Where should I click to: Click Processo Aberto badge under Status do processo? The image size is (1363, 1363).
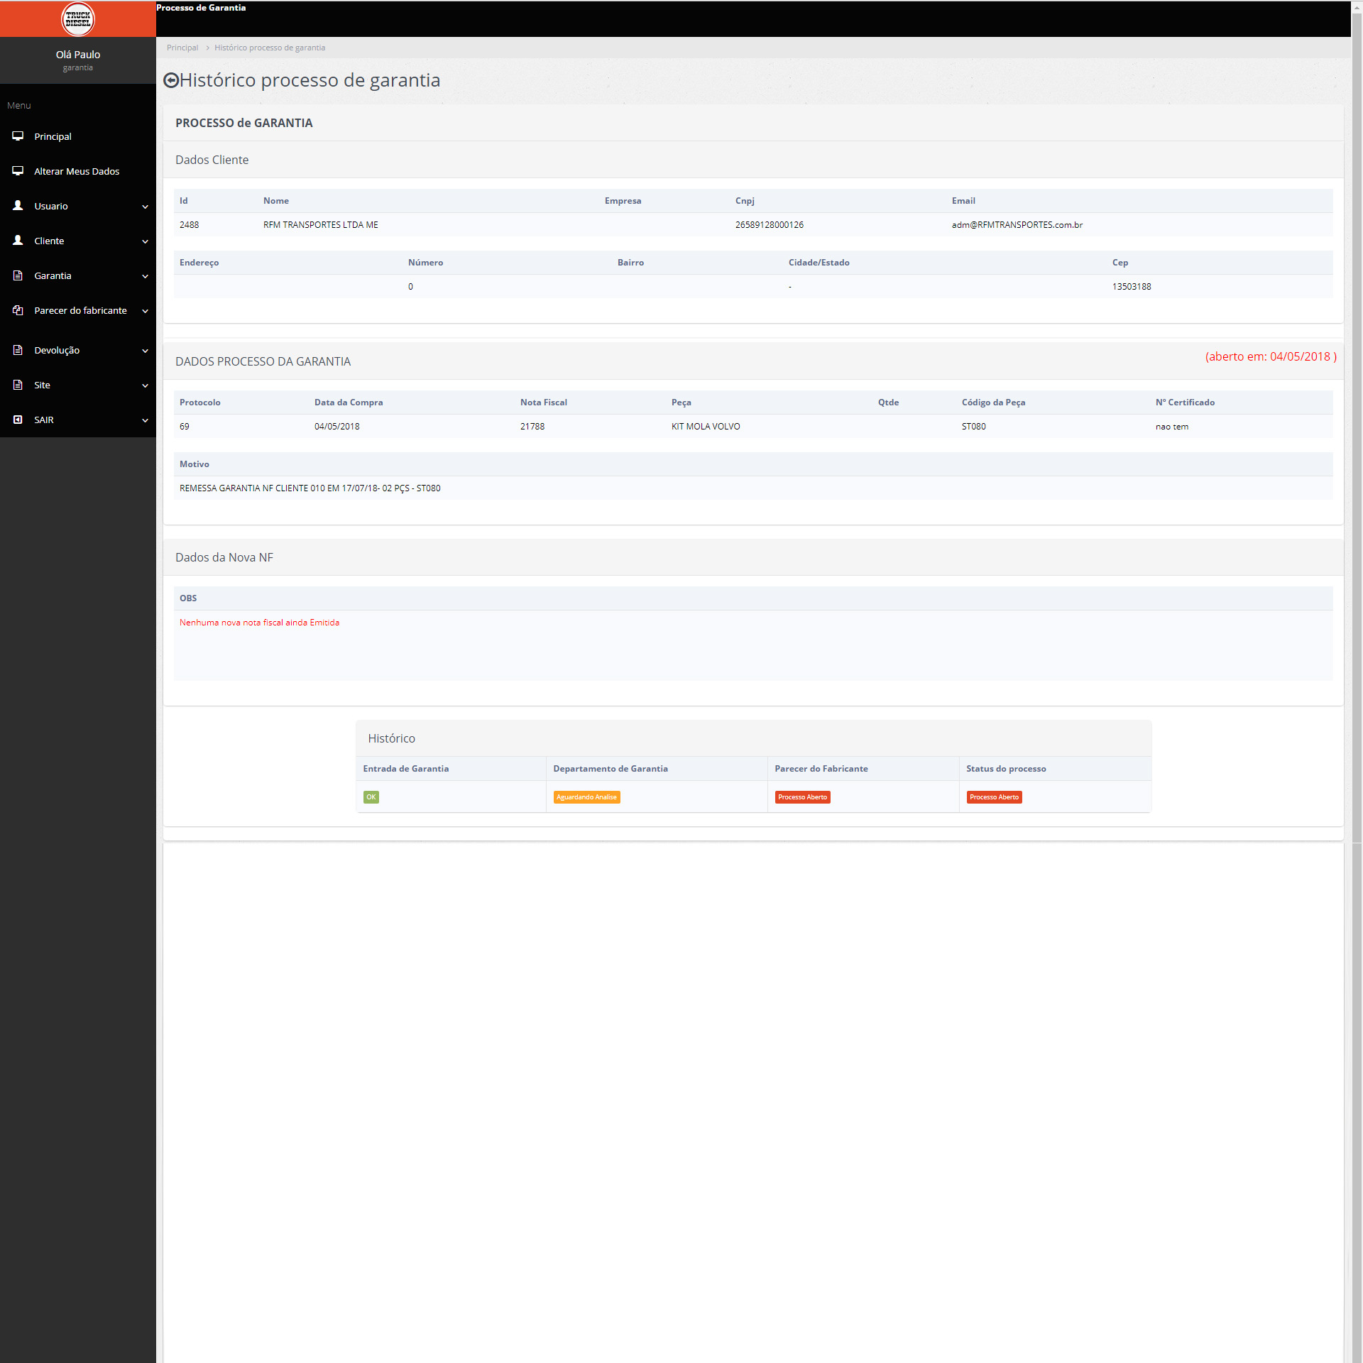[994, 797]
